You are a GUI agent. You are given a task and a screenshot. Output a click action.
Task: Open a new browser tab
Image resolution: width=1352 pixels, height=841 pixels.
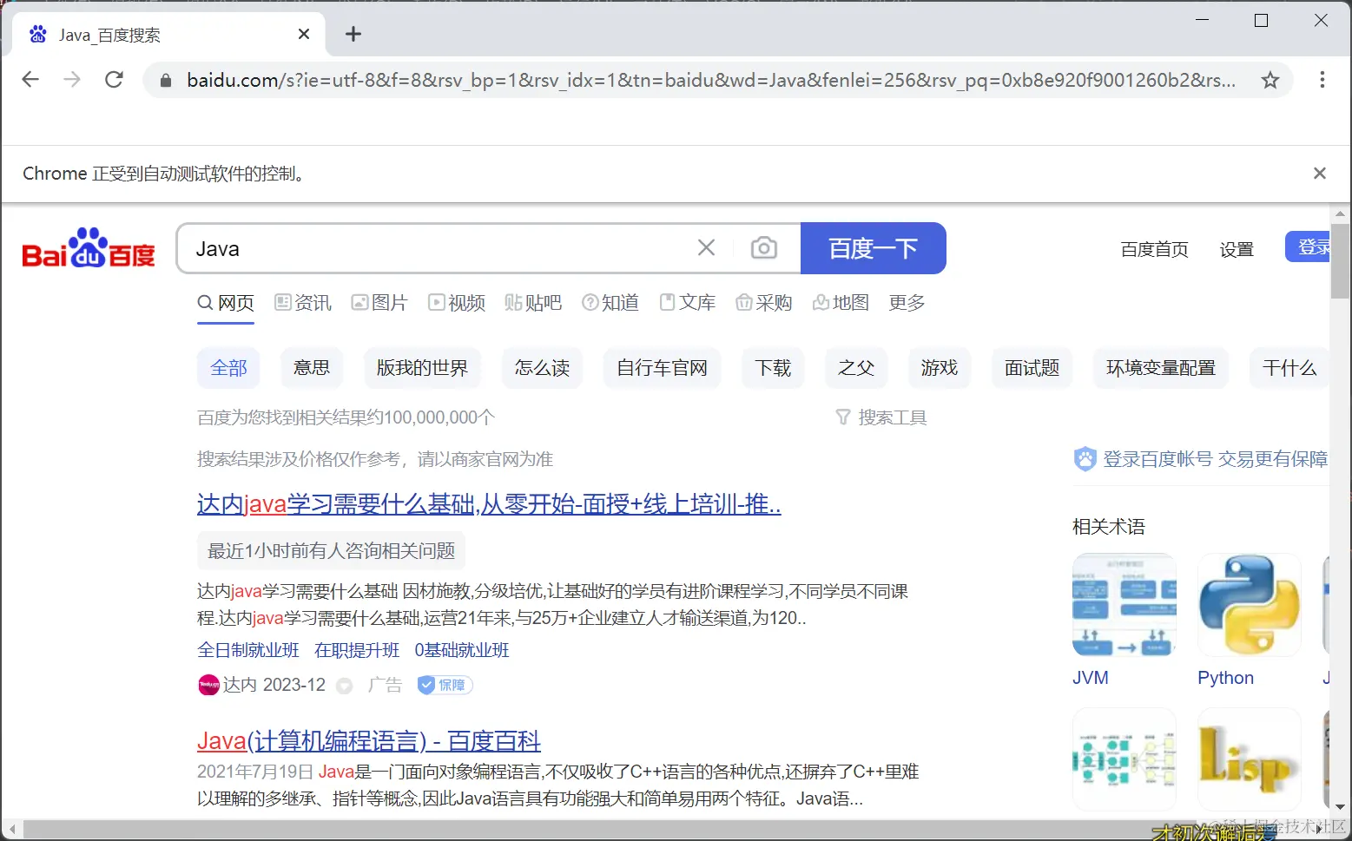353,34
